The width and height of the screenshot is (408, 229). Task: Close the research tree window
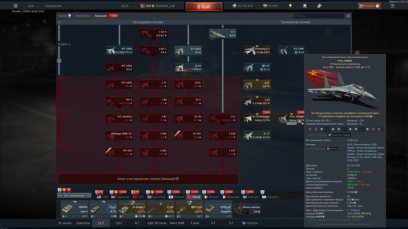point(348,16)
